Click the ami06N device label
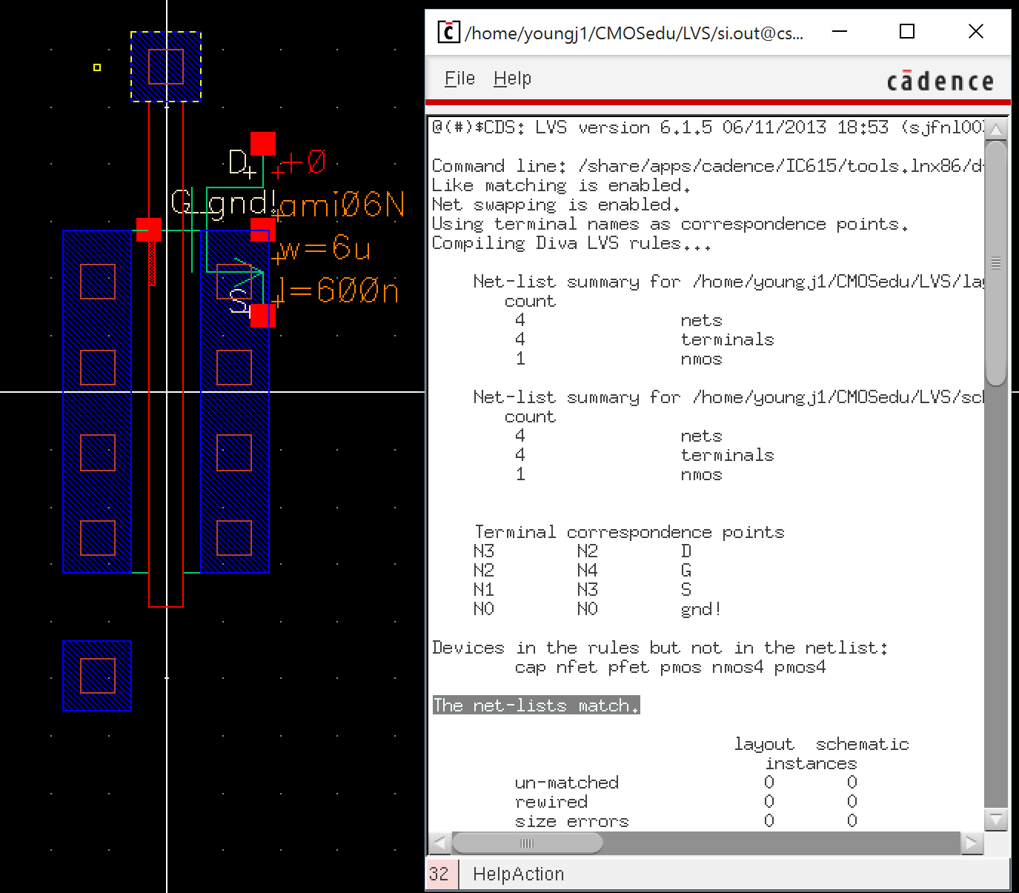Image resolution: width=1019 pixels, height=893 pixels. coord(342,205)
